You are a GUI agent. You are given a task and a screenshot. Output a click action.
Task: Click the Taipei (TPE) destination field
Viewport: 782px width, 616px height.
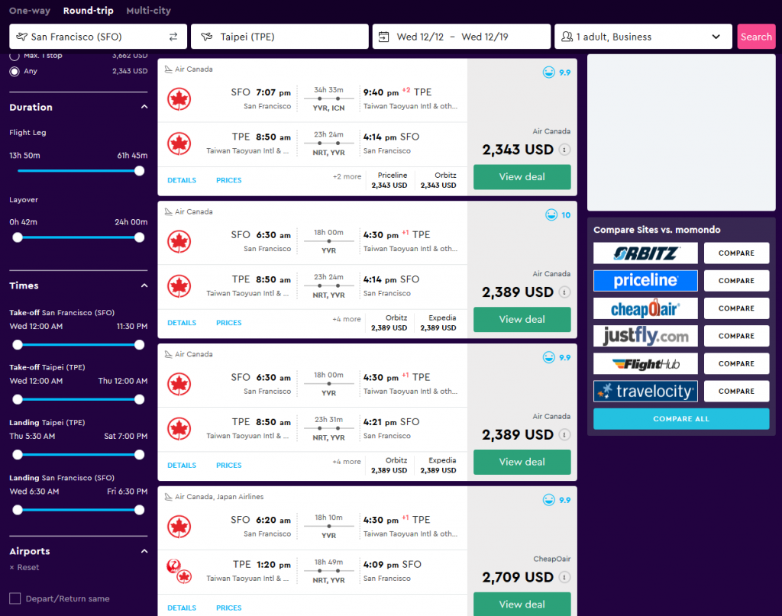(280, 37)
